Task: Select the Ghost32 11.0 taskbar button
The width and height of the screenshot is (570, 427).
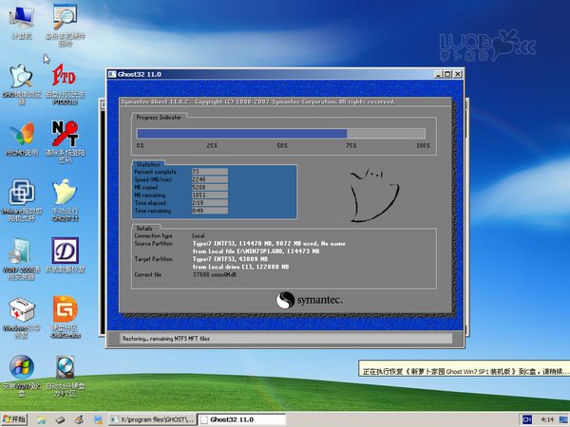Action: pos(241,418)
